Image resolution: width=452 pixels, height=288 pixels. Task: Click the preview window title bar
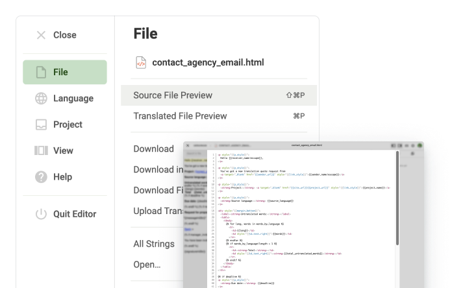point(305,146)
